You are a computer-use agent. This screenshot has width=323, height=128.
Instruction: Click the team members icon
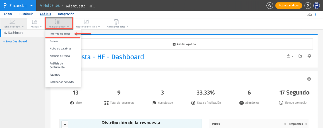coord(310,15)
